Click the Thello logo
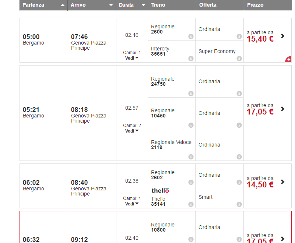Image resolution: width=295 pixels, height=243 pixels. click(x=160, y=191)
